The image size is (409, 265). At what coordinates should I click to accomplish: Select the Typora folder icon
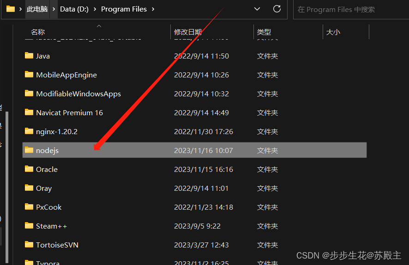coord(29,262)
